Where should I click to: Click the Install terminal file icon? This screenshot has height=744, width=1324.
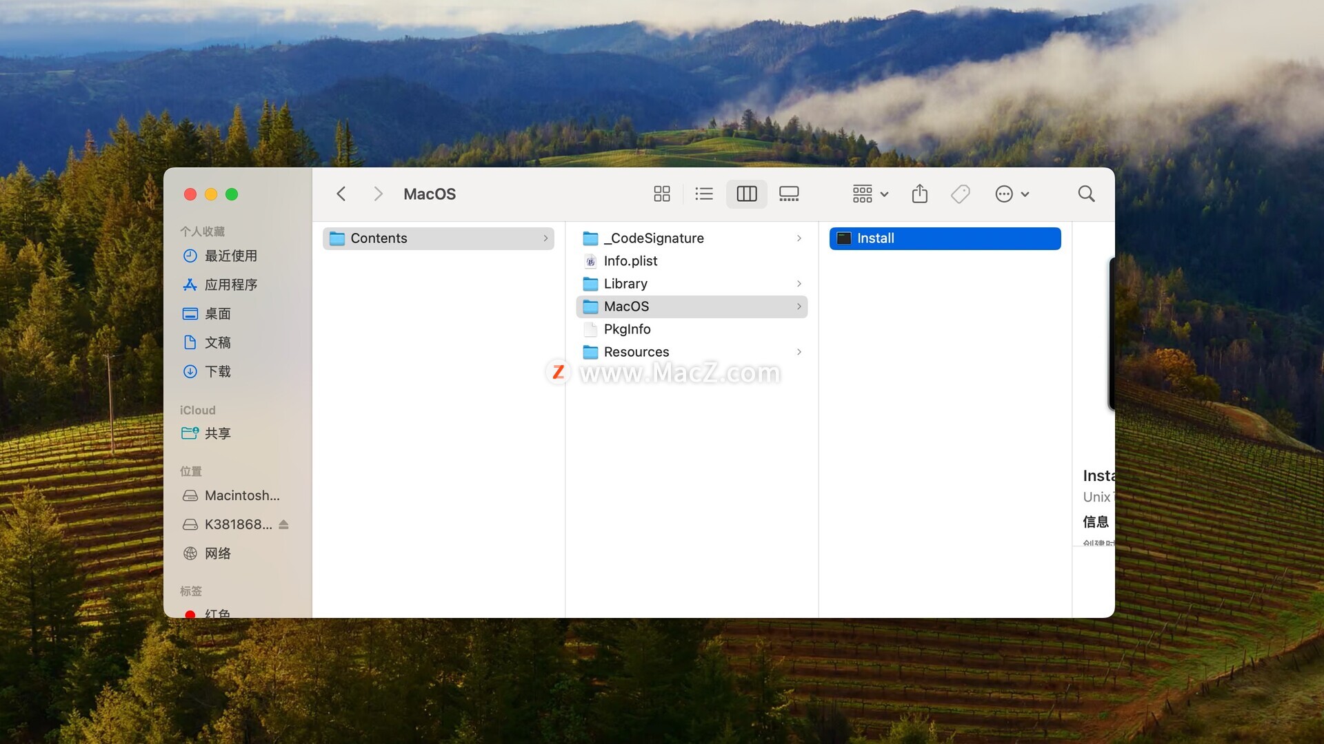pyautogui.click(x=844, y=238)
